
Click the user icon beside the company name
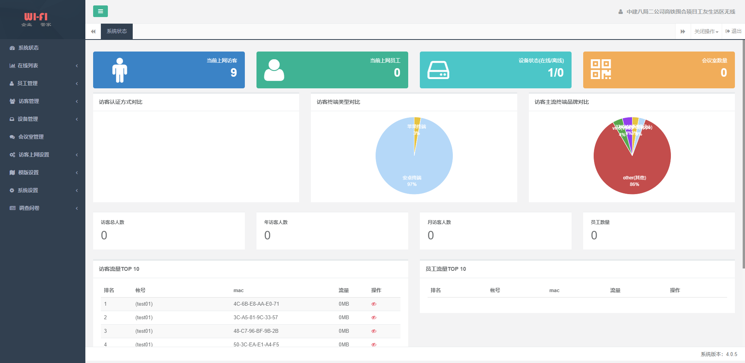[620, 12]
